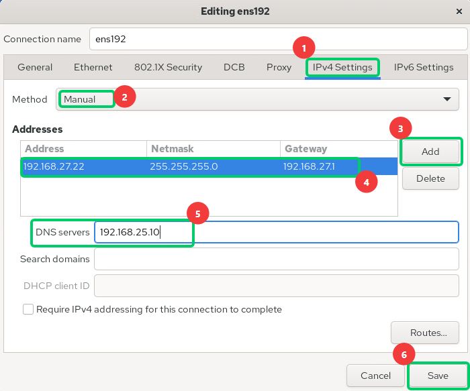Switch to IPv4 Settings tab
The height and width of the screenshot is (391, 470).
[342, 67]
